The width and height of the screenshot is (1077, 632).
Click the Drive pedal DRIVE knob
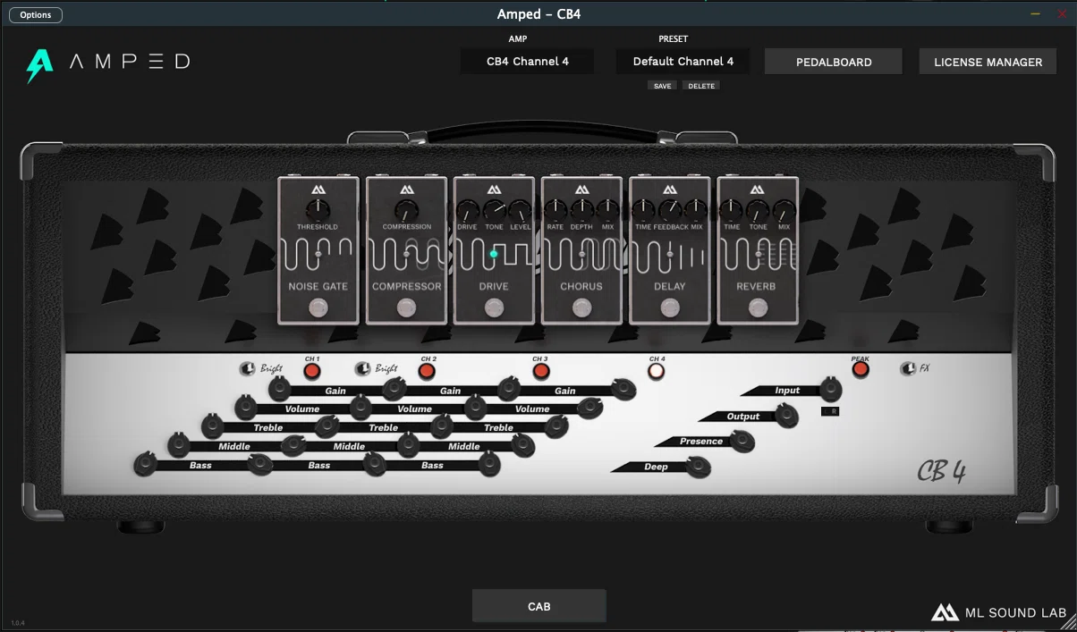point(468,211)
